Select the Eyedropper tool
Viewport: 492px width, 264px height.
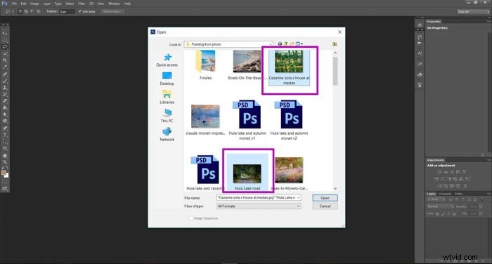tap(5, 67)
